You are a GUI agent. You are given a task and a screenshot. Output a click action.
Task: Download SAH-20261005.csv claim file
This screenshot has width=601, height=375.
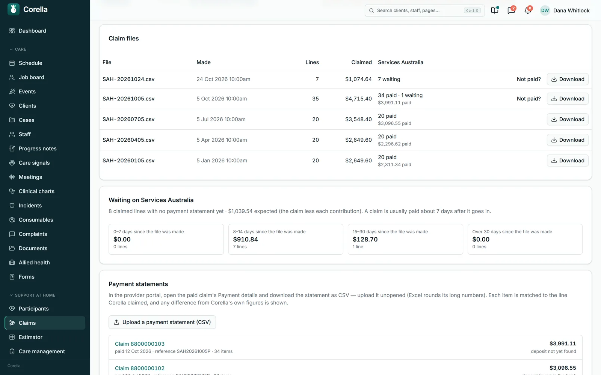(568, 99)
